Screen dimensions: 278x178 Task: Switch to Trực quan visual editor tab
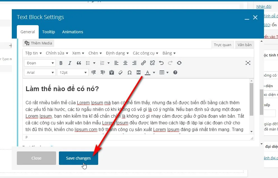click(x=222, y=45)
